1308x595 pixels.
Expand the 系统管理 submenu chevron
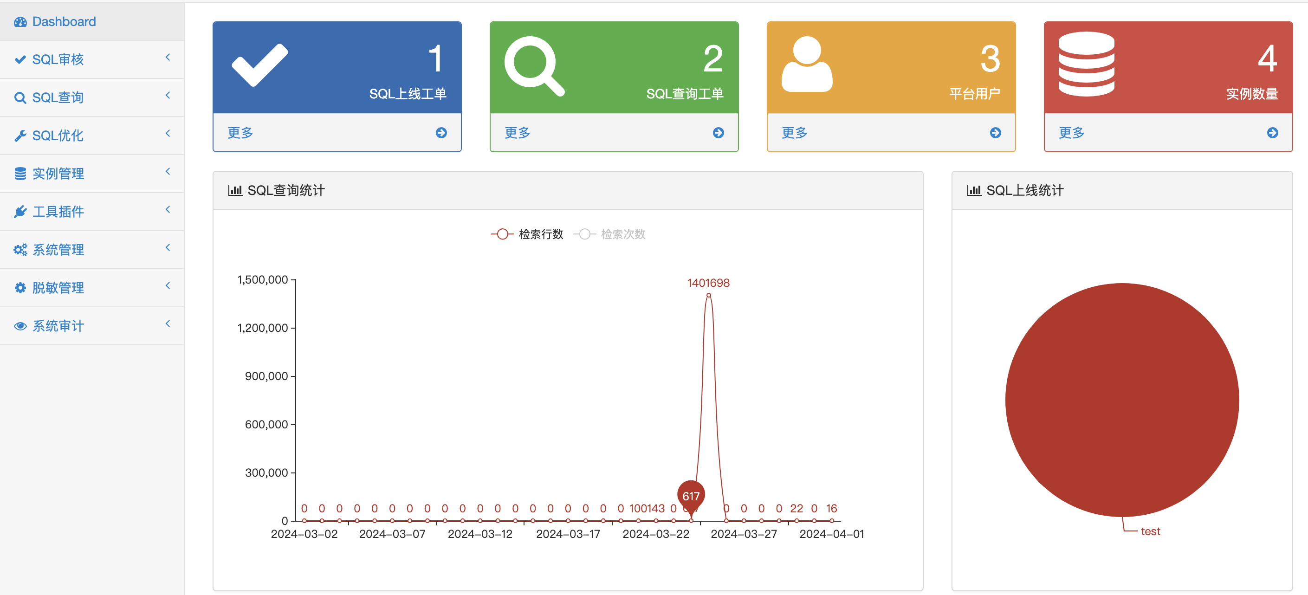[168, 248]
